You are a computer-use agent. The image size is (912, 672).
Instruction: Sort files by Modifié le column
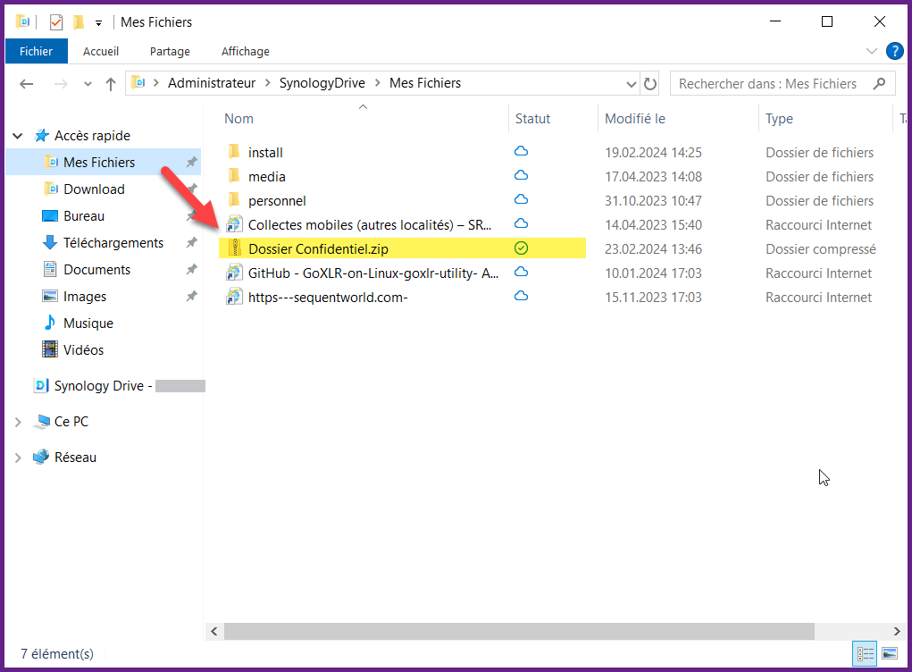pyautogui.click(x=635, y=119)
